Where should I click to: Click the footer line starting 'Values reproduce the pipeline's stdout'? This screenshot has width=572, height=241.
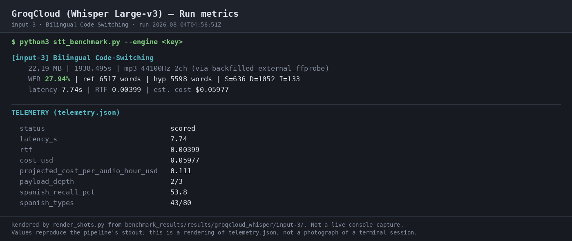pos(214,233)
